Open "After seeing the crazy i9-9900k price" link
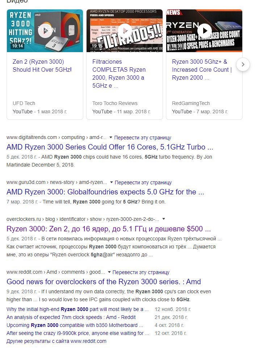 (x=78, y=333)
